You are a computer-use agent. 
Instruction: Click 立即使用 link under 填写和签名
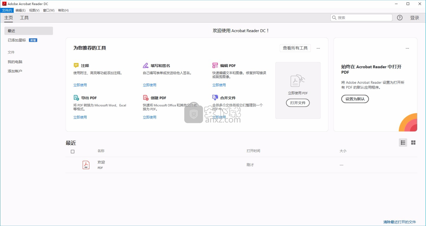point(150,85)
